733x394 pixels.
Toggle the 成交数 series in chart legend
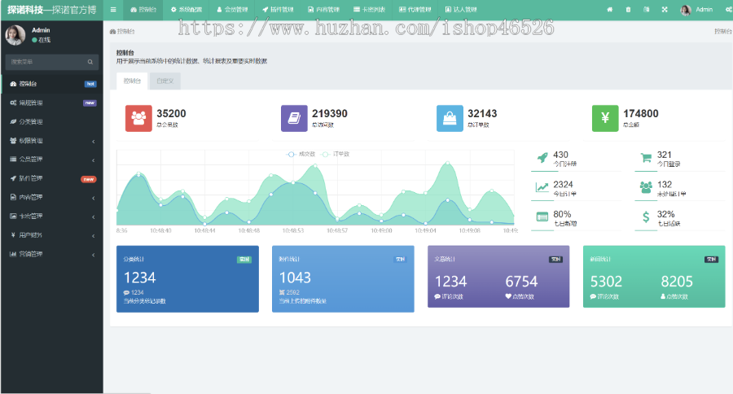[301, 153]
